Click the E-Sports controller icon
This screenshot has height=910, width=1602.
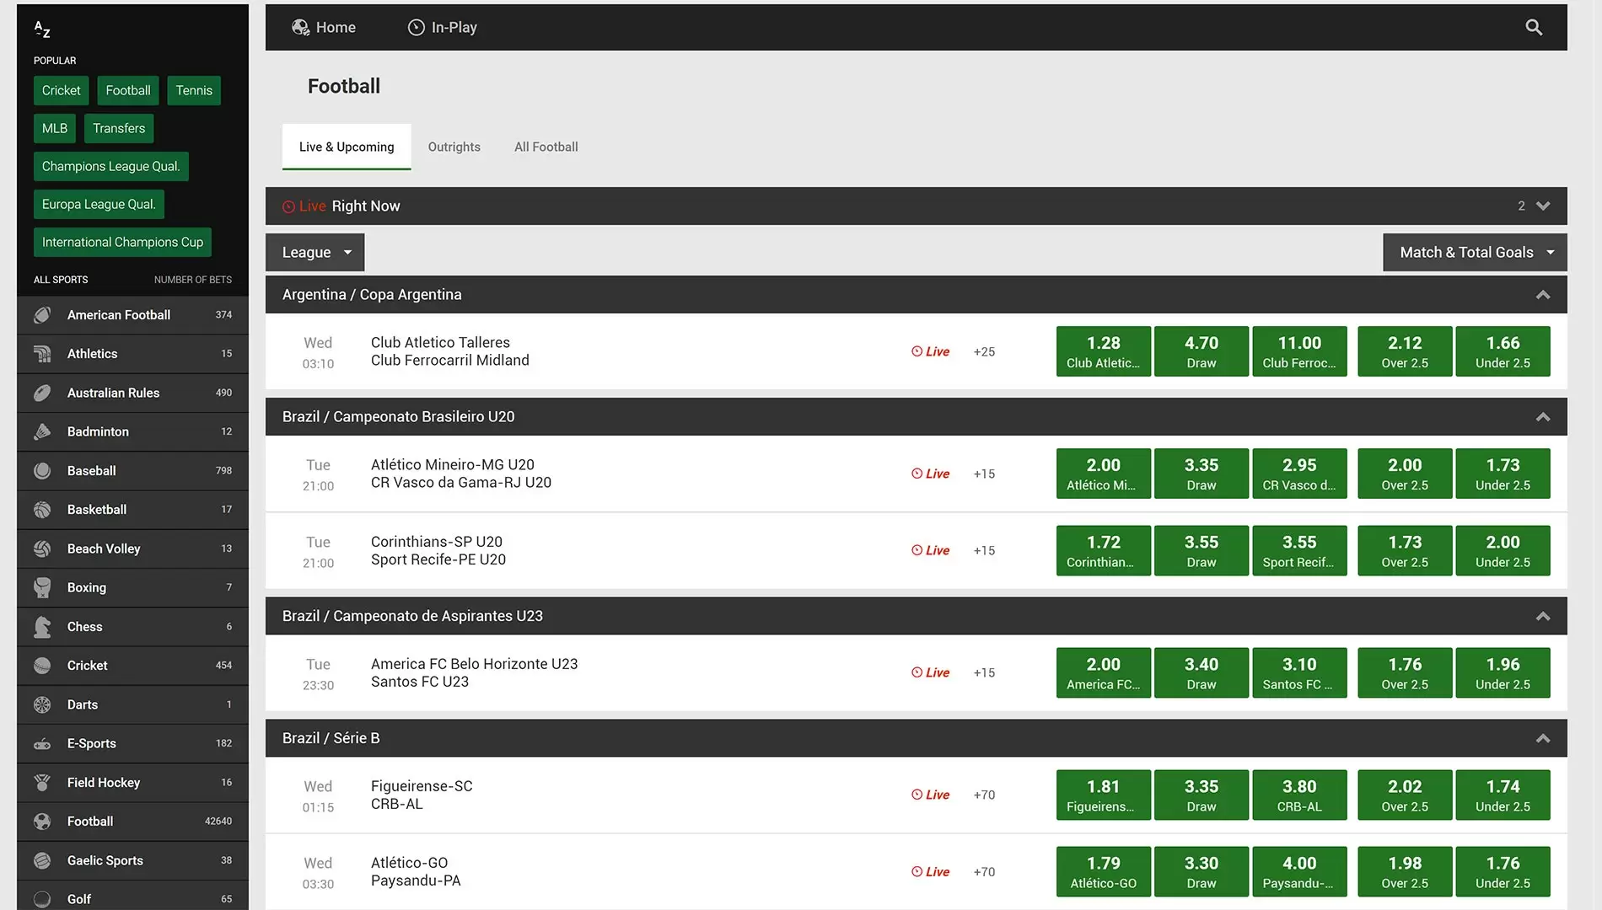click(42, 744)
